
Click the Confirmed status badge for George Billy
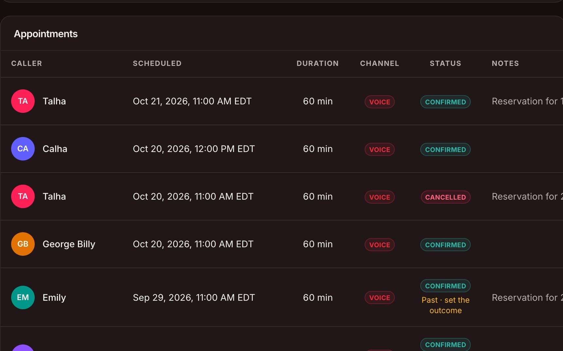445,245
